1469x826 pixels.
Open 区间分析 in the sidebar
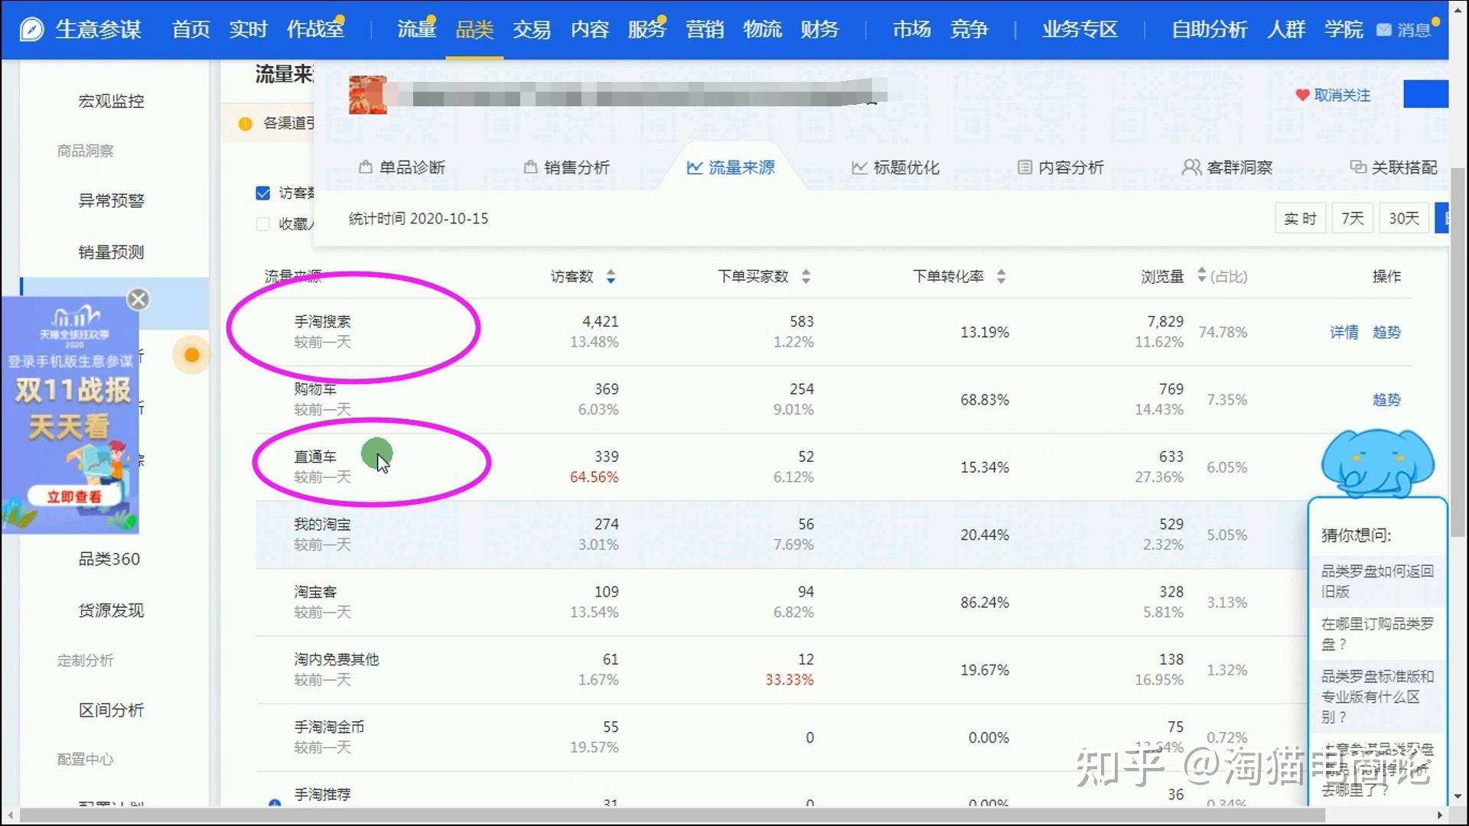coord(111,710)
